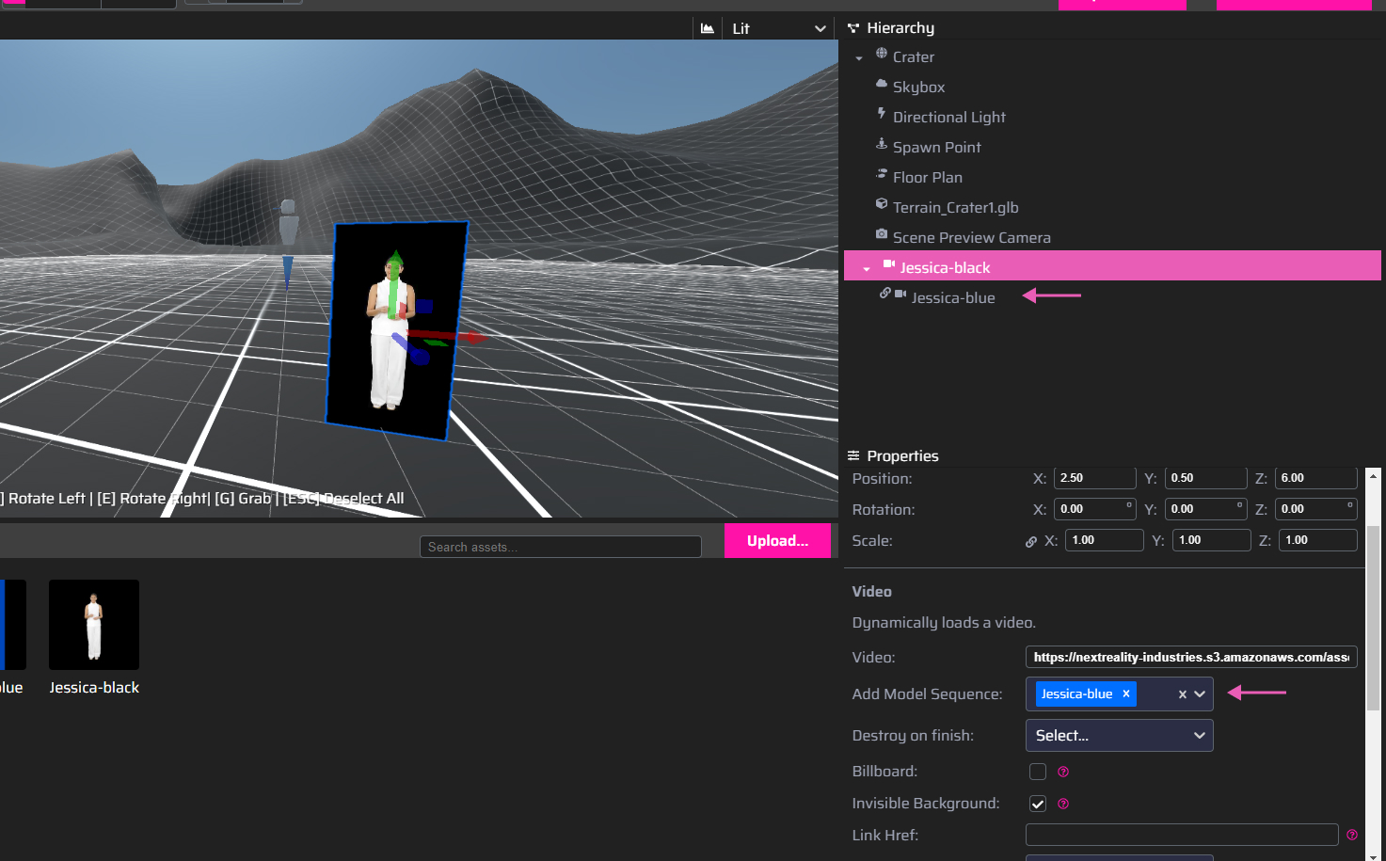Click the Hierarchy panel icon
This screenshot has width=1386, height=861.
pyautogui.click(x=853, y=28)
